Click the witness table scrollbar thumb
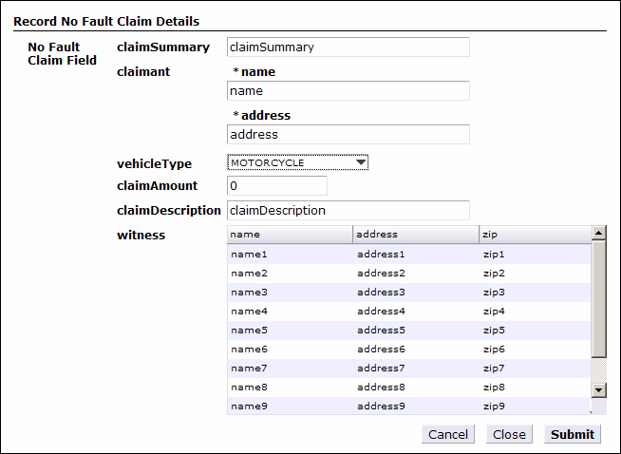The height and width of the screenshot is (454, 621). pos(598,299)
